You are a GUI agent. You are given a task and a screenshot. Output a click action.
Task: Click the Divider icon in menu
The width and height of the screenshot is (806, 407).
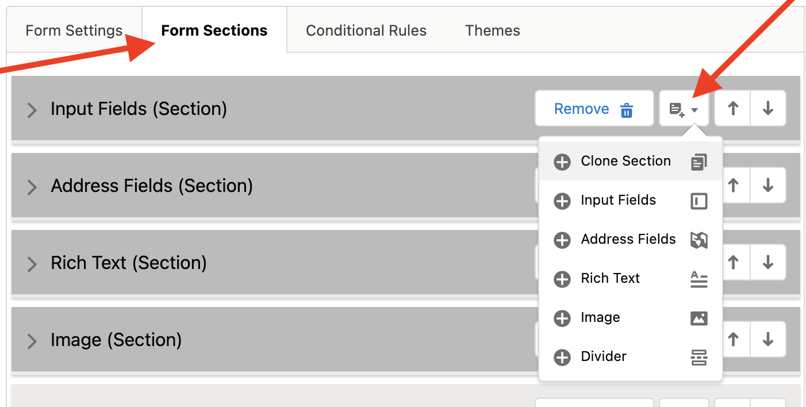pos(698,357)
